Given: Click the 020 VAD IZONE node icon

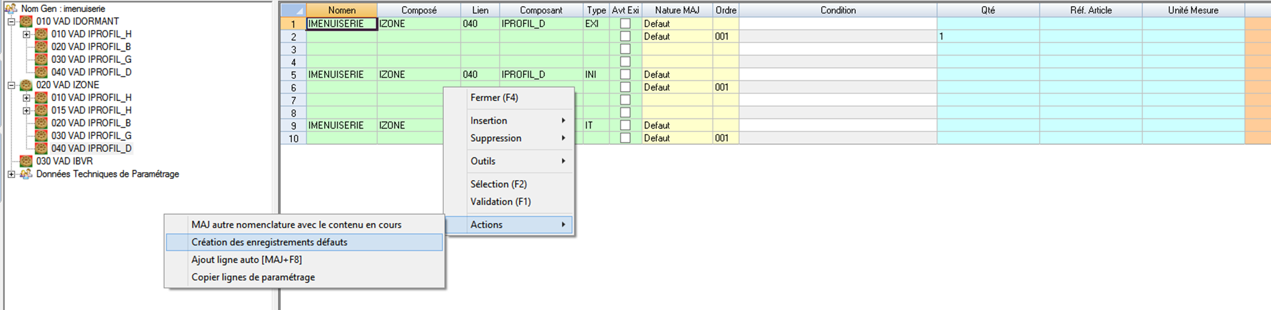Looking at the screenshot, I should pyautogui.click(x=26, y=85).
